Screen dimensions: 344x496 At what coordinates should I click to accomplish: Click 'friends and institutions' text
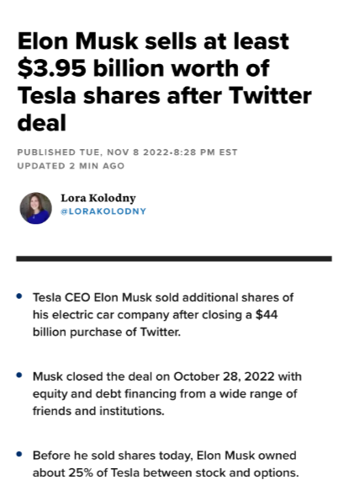point(98,411)
